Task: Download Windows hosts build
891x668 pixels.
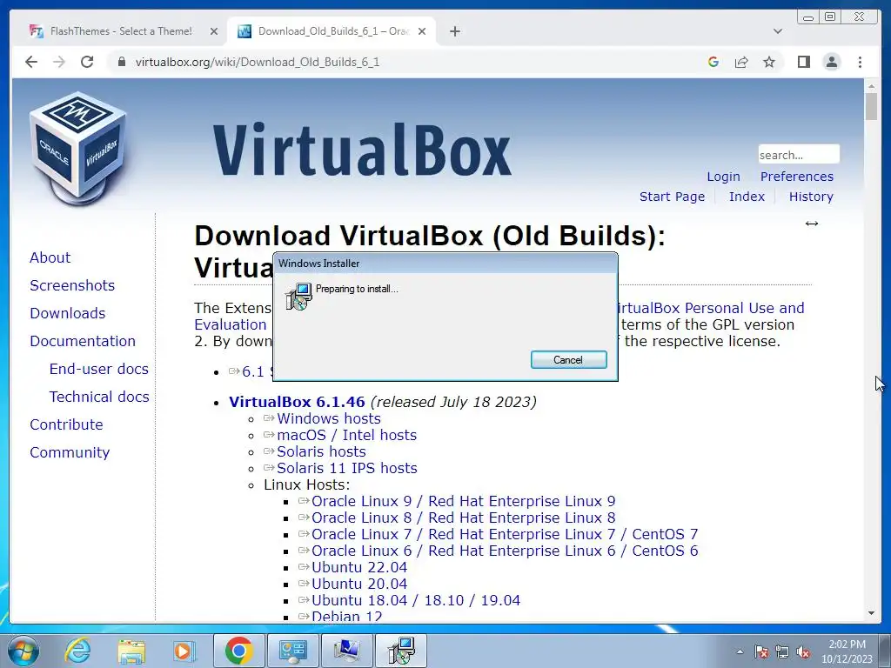Action: [x=328, y=418]
